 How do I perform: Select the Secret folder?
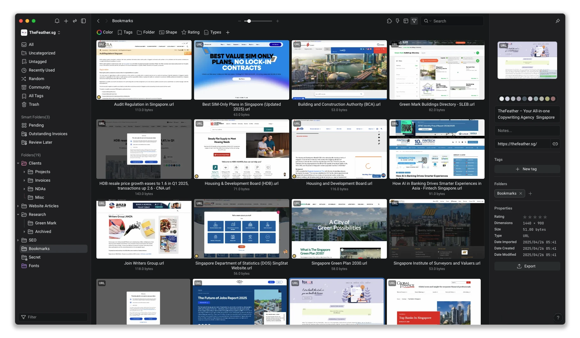tap(53, 257)
